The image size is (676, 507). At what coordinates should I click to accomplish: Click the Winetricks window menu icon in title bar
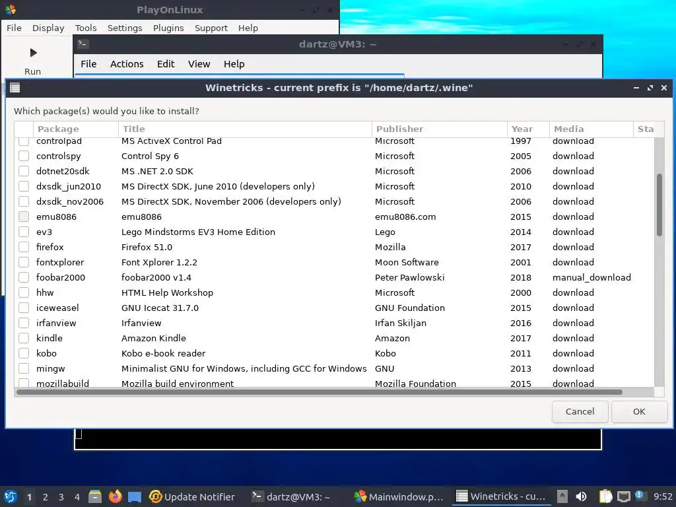pos(15,88)
